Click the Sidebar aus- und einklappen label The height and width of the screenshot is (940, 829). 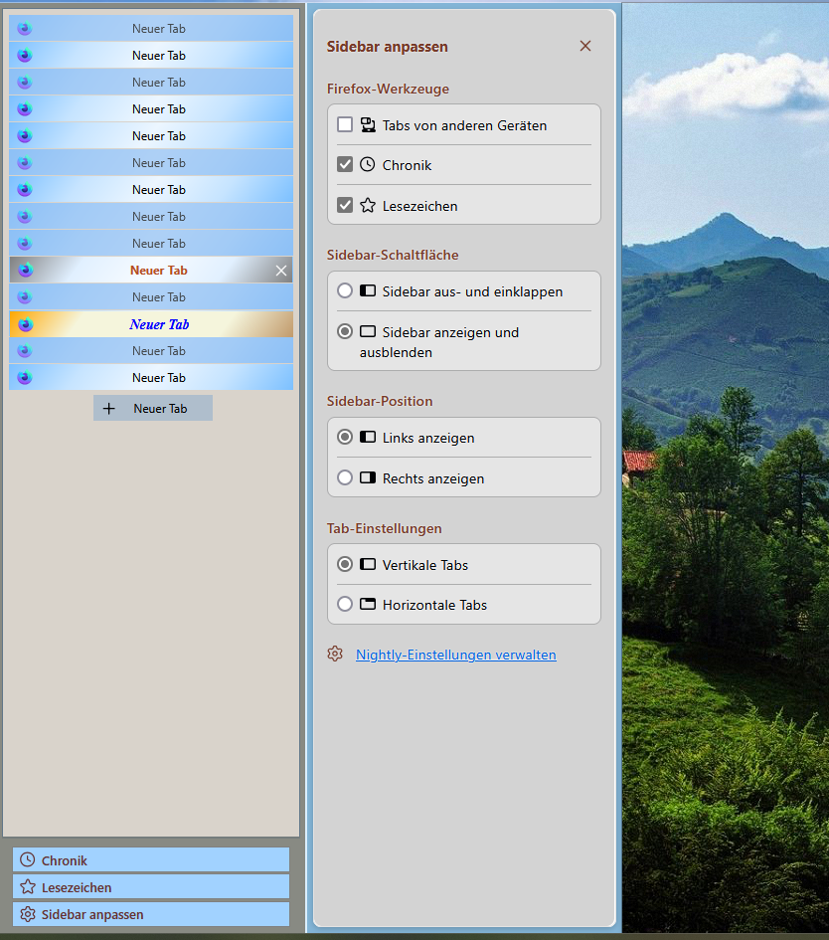pos(472,291)
